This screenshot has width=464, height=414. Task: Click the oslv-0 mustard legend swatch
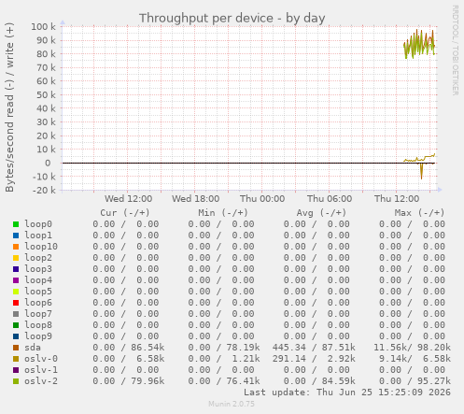pos(16,359)
